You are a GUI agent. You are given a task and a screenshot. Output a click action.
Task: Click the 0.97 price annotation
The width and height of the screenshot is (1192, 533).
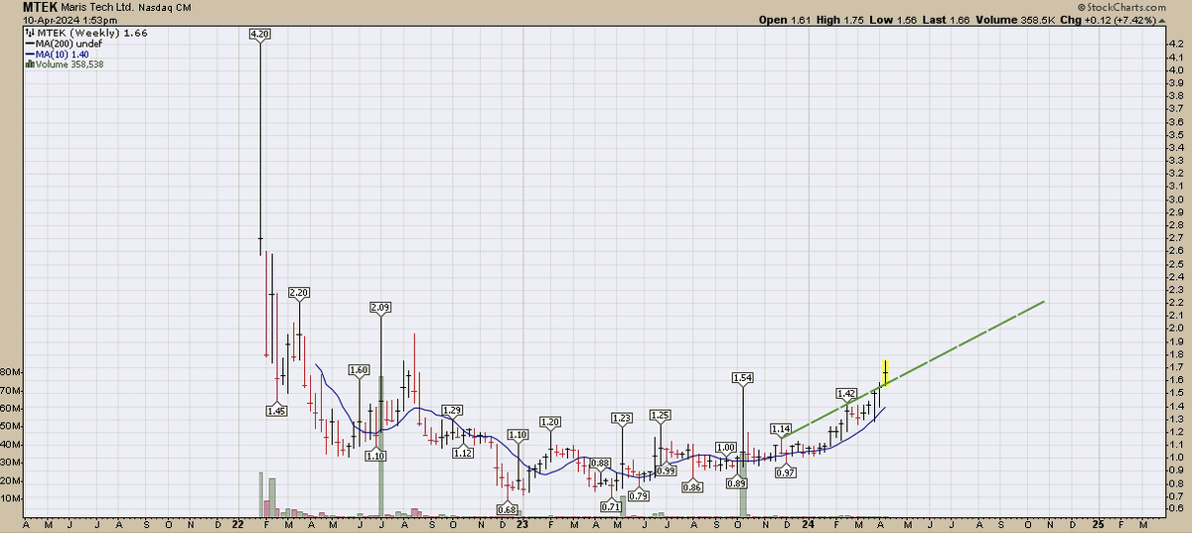coord(786,472)
